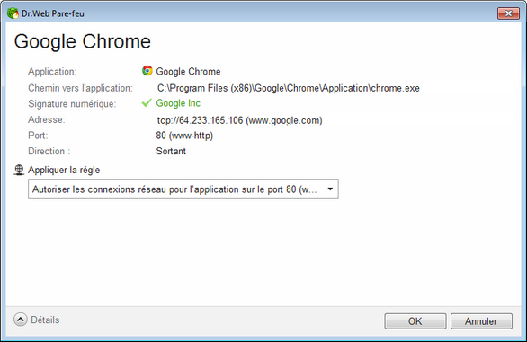527x342 pixels.
Task: Collapse the Détails section with the chevron
Action: pos(21,320)
